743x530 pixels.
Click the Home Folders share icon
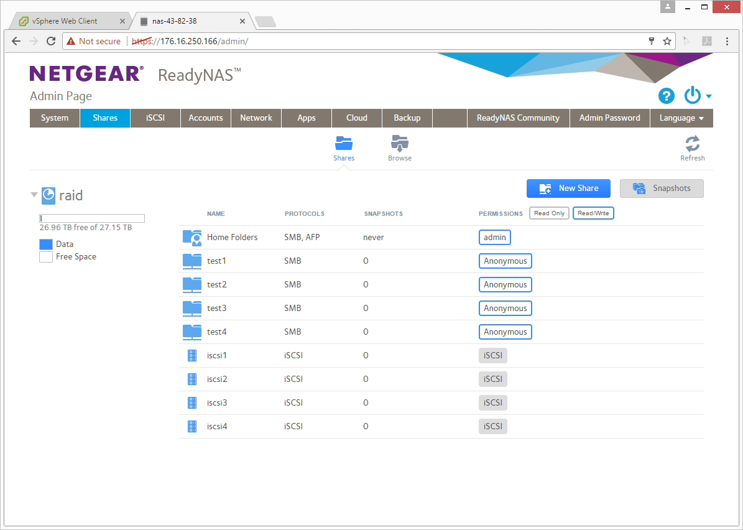(192, 238)
